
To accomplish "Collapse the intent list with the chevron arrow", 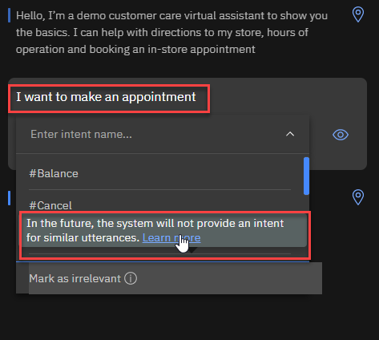I will (290, 134).
